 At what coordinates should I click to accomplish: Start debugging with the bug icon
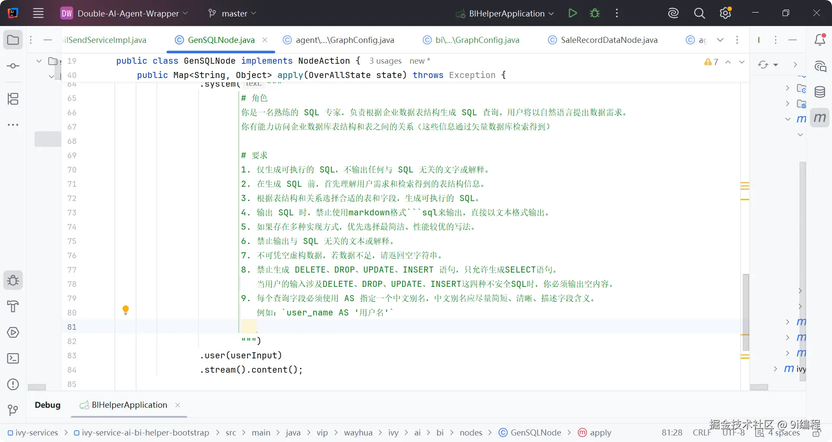click(x=595, y=13)
